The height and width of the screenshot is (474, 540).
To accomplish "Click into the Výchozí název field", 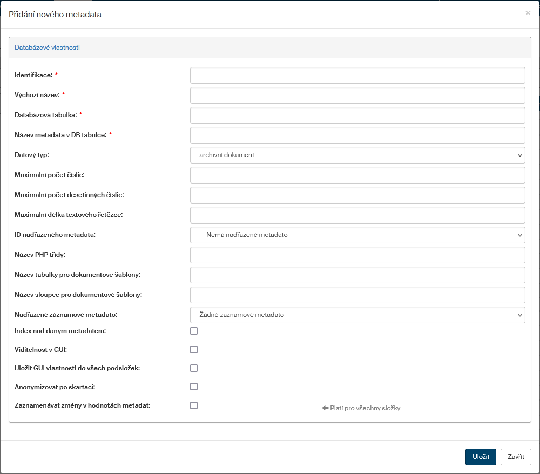I will [357, 95].
